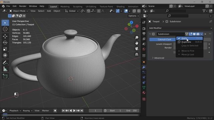
Task: Toggle modifier render camera display
Action: click(x=198, y=34)
